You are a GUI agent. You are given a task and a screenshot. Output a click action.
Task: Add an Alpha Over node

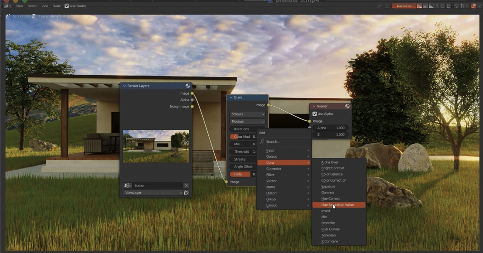(339, 162)
